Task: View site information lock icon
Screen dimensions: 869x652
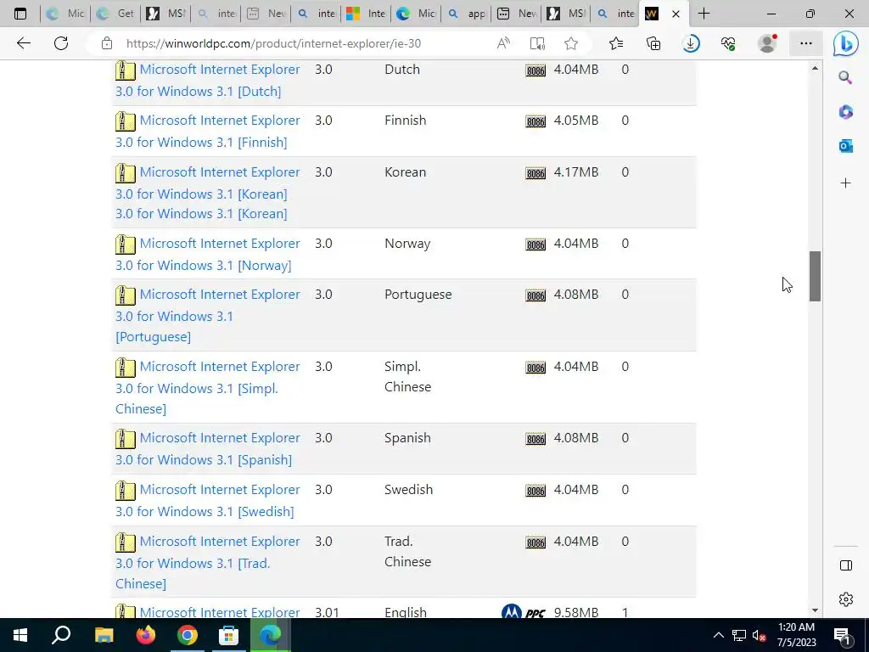Action: [107, 43]
